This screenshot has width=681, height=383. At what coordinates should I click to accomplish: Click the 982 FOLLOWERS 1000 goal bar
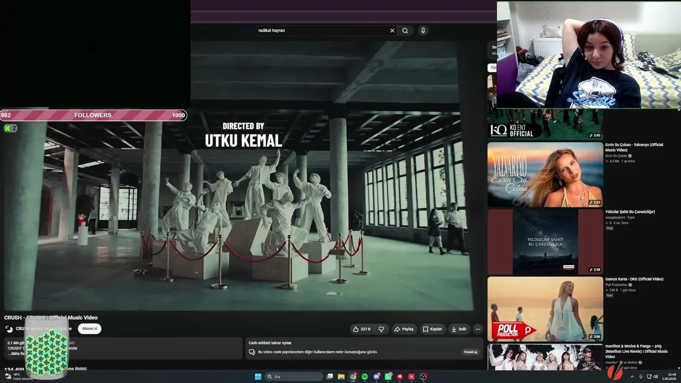[93, 115]
